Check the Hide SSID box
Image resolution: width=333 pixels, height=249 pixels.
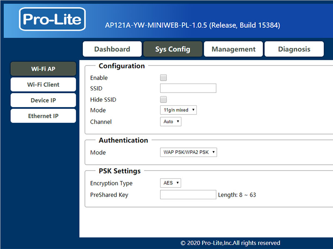(163, 100)
